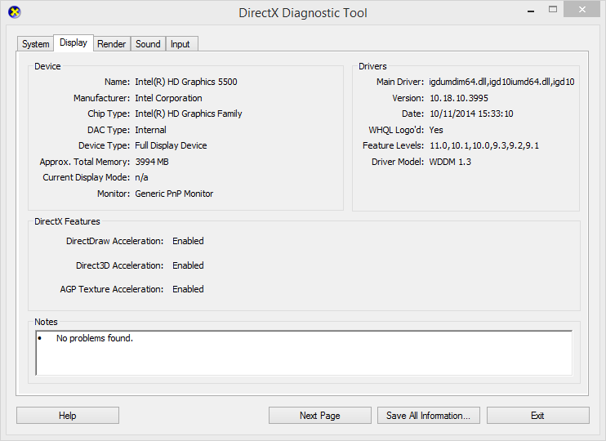Click memory value '3994 MB'
Screen dimensions: 606x441
(152, 162)
